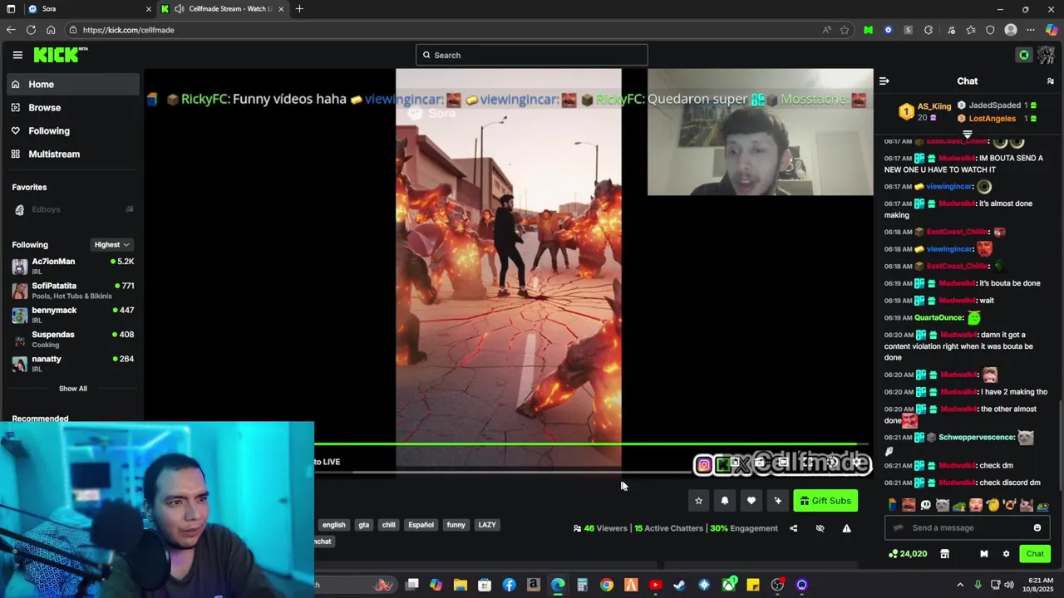
Task: Click the green M extension icon
Action: [x=869, y=30]
